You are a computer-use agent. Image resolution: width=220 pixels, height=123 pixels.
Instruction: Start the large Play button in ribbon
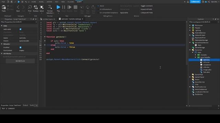58,7
